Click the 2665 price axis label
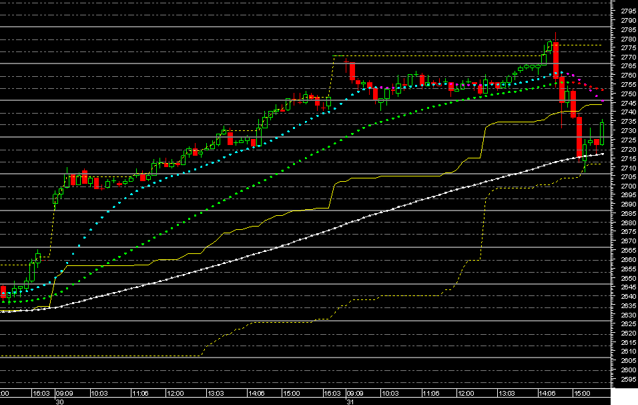 pyautogui.click(x=629, y=250)
